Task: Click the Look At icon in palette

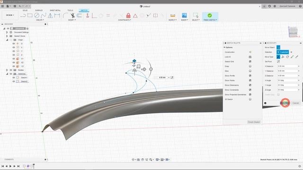Action: [x=250, y=57]
